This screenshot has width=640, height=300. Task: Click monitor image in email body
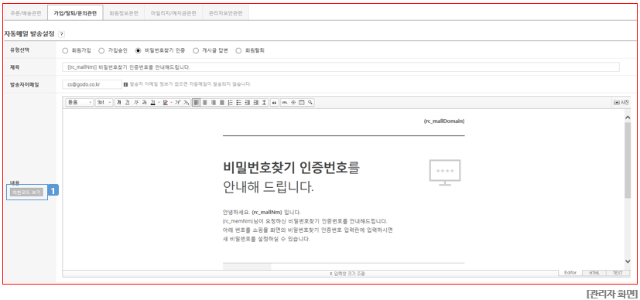point(445,173)
